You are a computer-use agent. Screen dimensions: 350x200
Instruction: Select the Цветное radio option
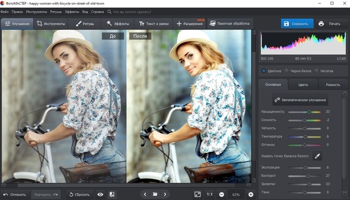click(x=264, y=71)
